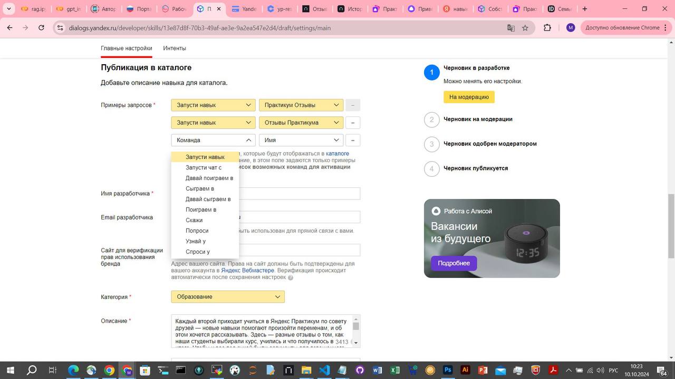The image size is (675, 379).
Task: Switch to the навык browser tab
Action: point(456,9)
